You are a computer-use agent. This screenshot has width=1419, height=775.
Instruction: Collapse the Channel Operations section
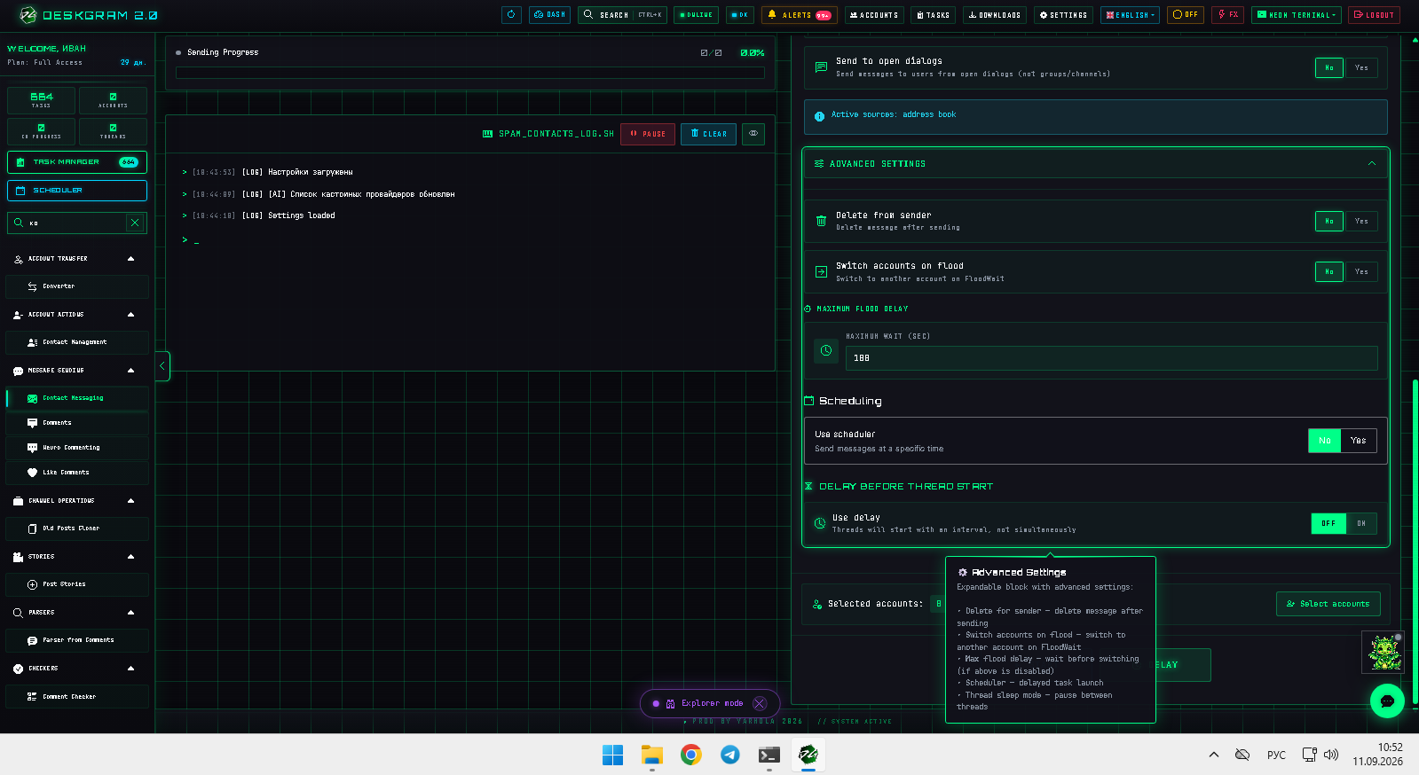pos(130,501)
